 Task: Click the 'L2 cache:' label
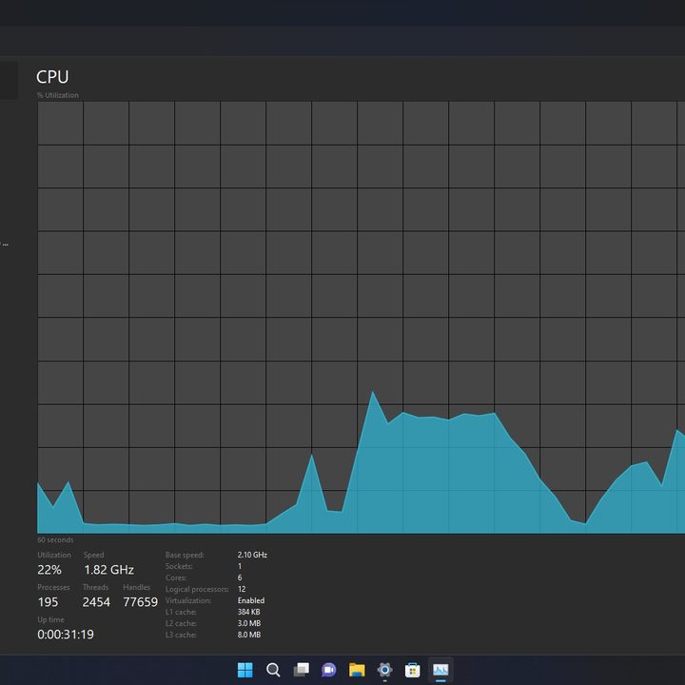[181, 623]
